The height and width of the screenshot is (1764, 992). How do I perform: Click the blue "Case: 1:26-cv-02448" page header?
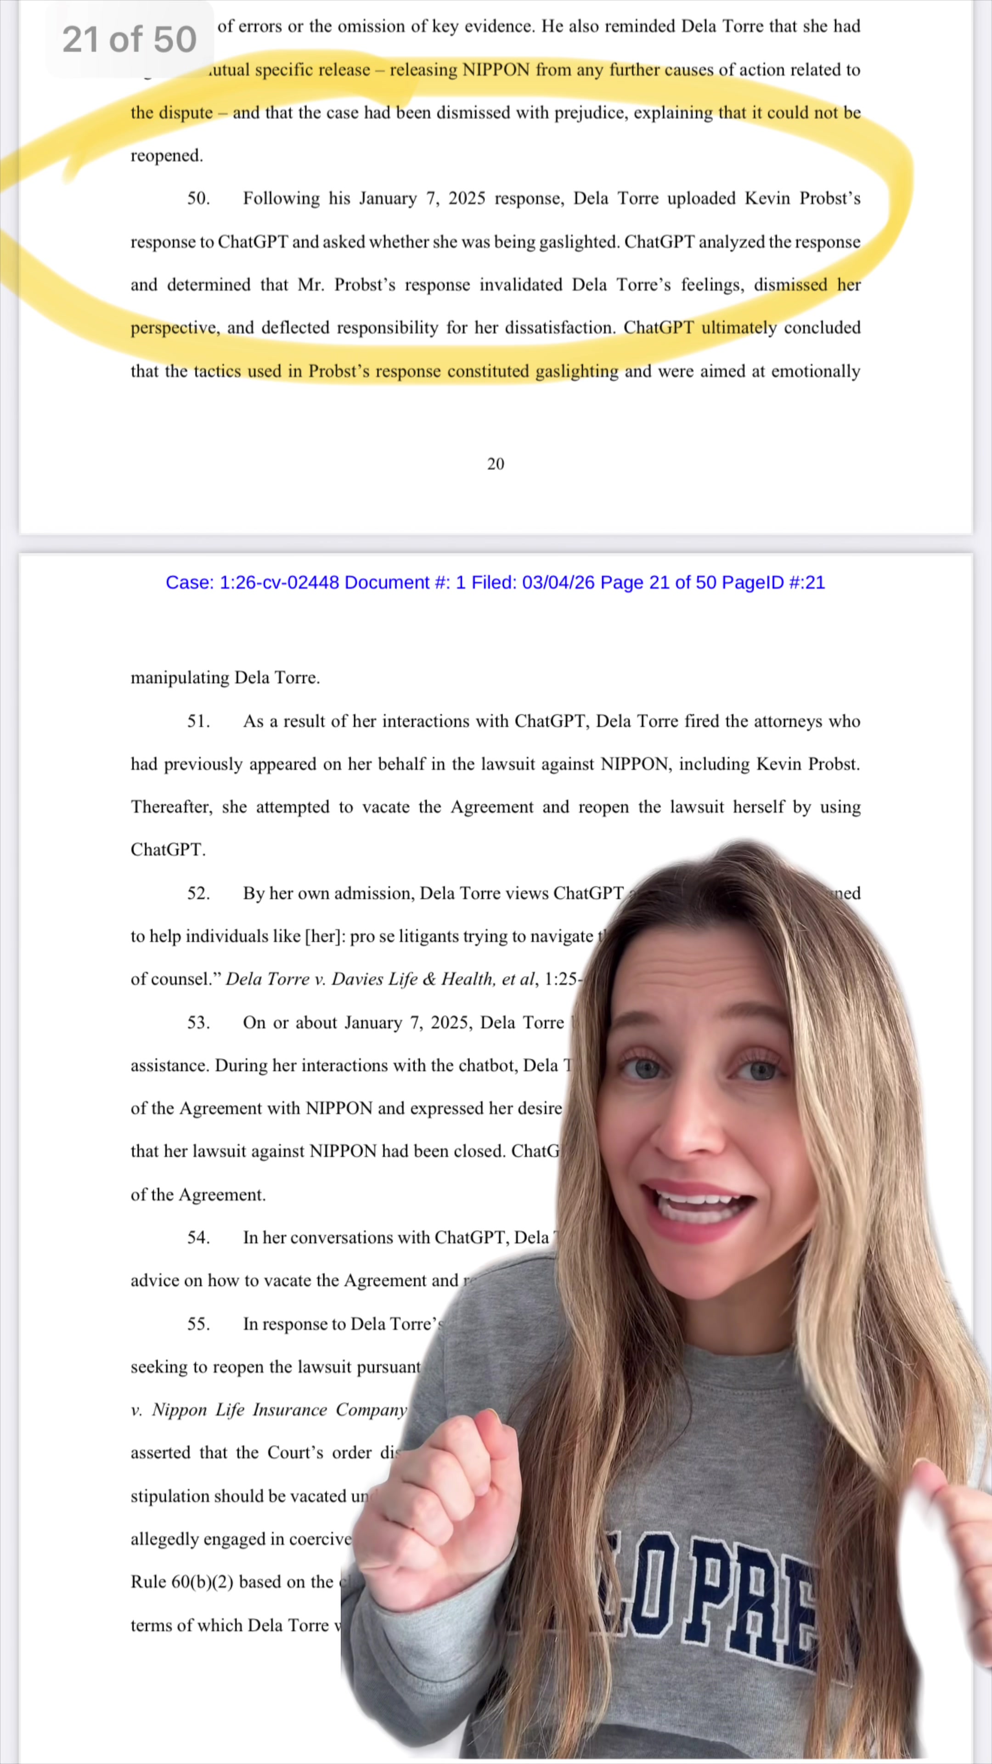[495, 583]
